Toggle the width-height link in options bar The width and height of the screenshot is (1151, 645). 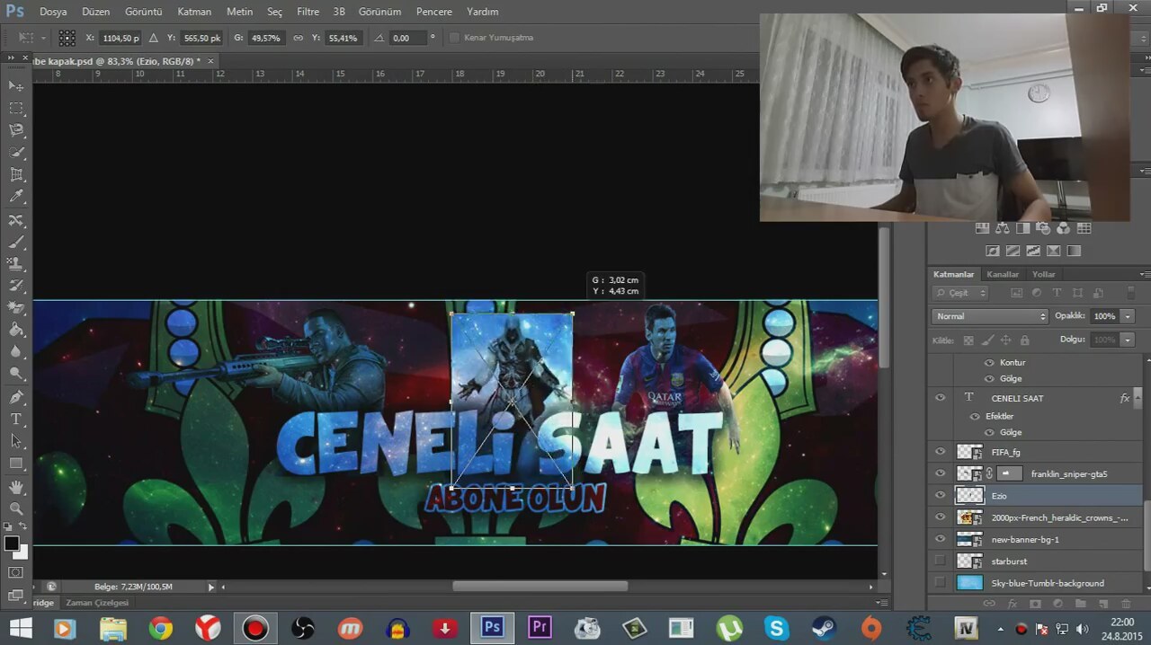pyautogui.click(x=298, y=38)
